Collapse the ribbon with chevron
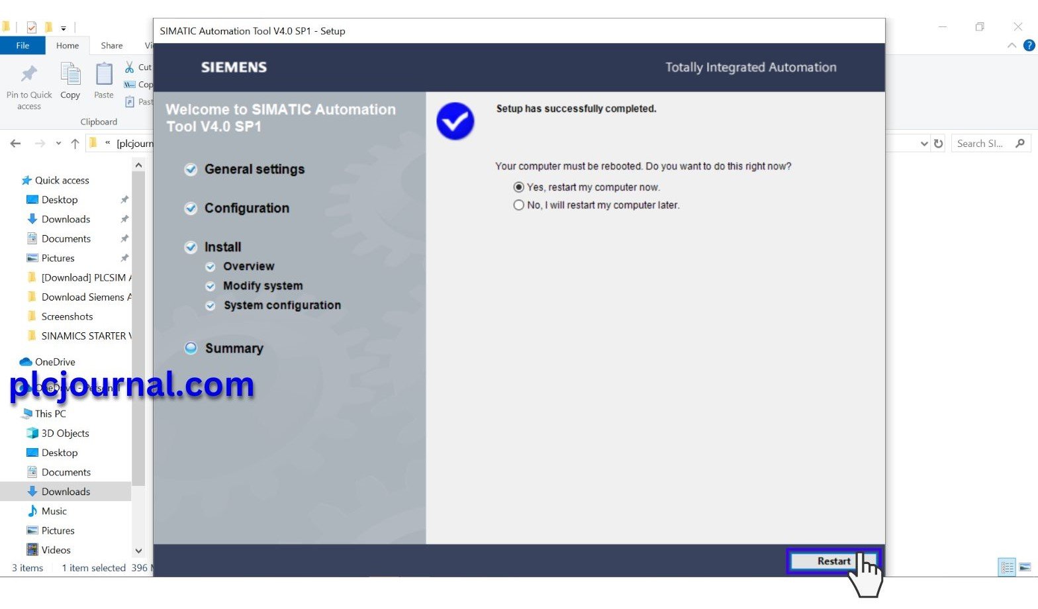 [1012, 46]
